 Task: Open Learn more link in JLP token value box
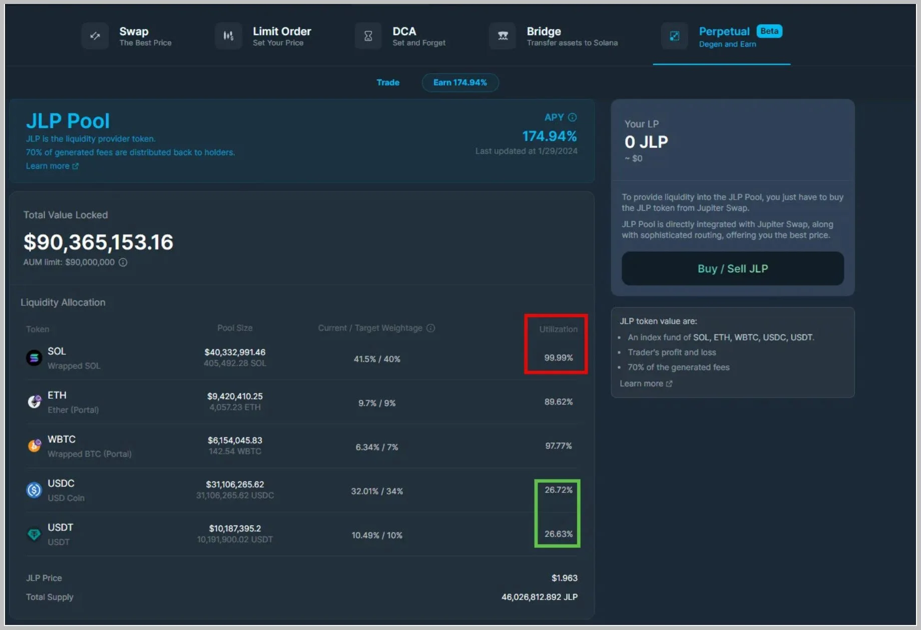[646, 384]
